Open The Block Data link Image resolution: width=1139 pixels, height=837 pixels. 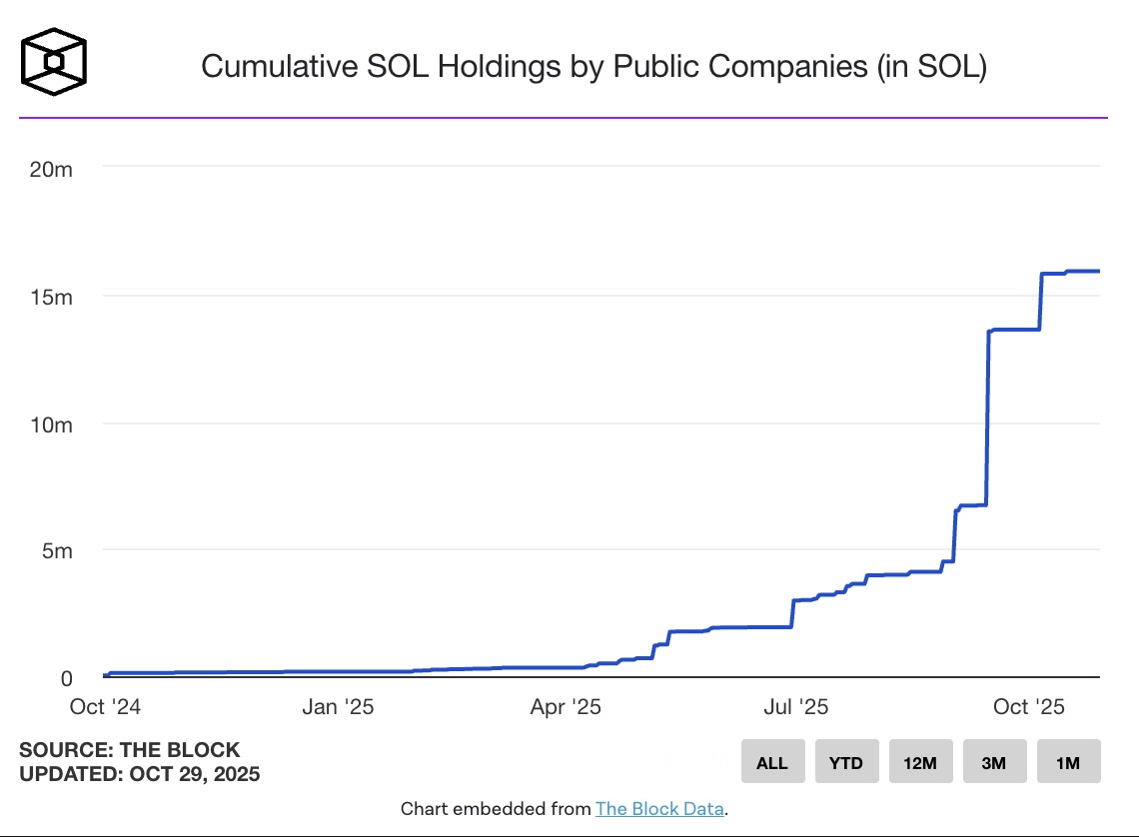pos(659,809)
